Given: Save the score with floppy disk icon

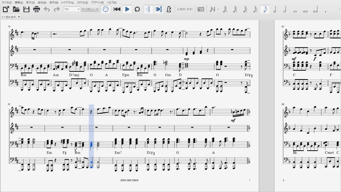Looking at the screenshot, I should coord(26,9).
